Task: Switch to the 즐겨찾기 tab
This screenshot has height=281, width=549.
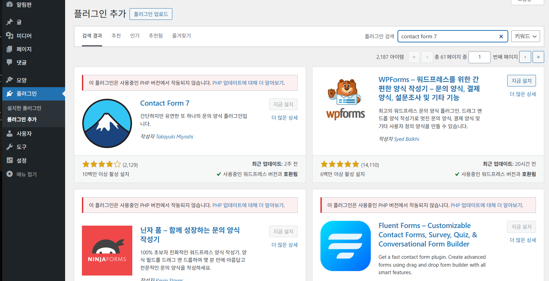Action: pos(182,36)
